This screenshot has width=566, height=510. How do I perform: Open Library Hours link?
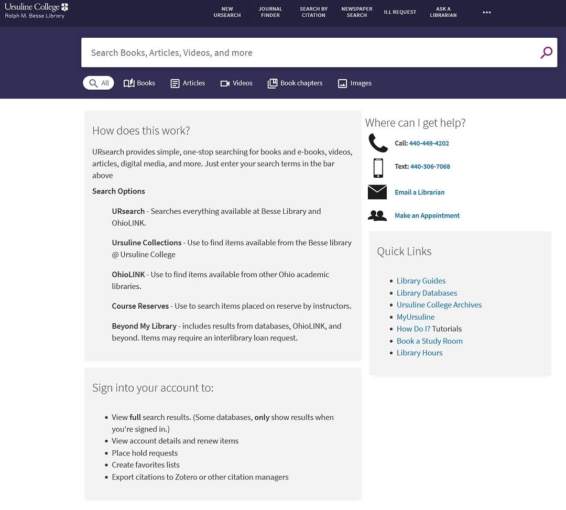point(419,353)
